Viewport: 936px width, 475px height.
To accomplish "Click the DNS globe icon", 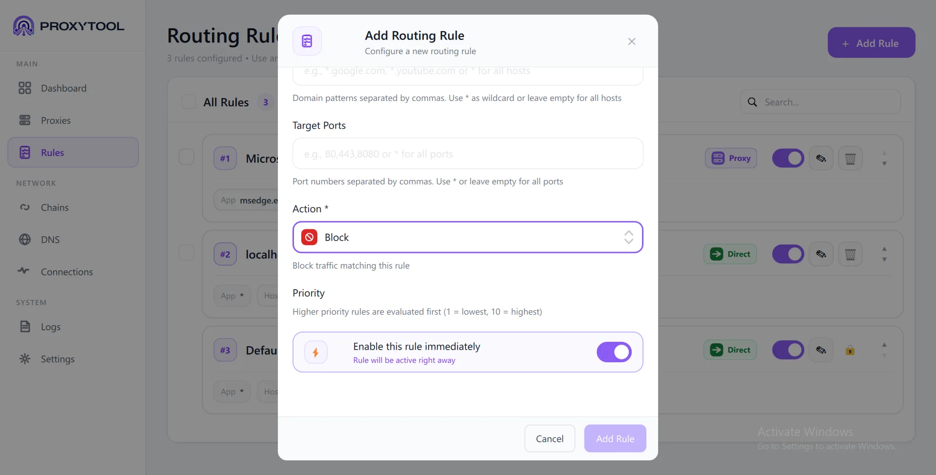I will (x=25, y=240).
